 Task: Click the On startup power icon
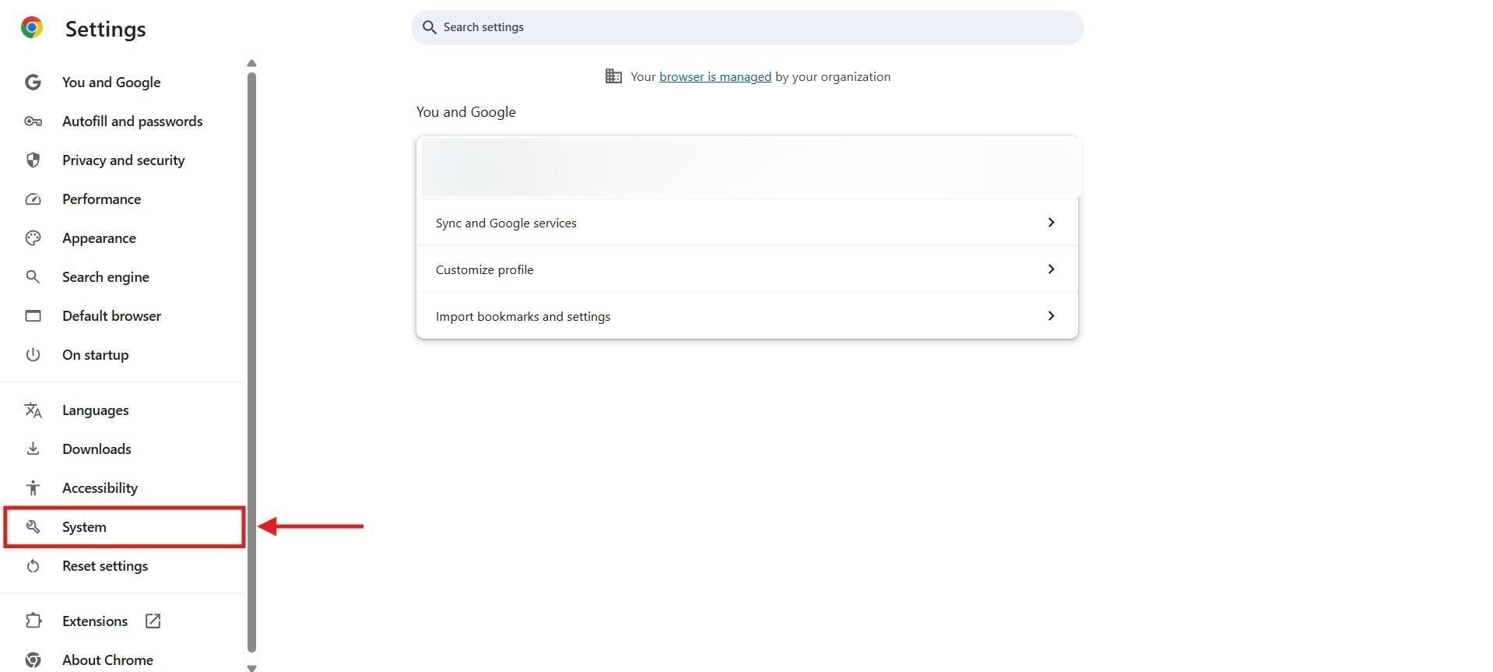[x=33, y=354]
